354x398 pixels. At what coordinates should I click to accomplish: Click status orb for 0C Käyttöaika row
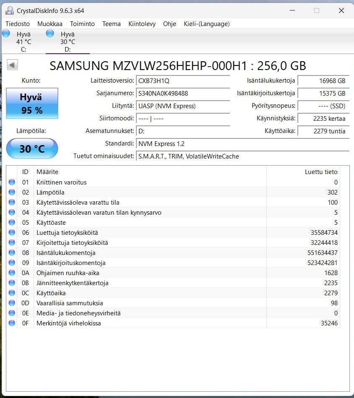[12, 293]
